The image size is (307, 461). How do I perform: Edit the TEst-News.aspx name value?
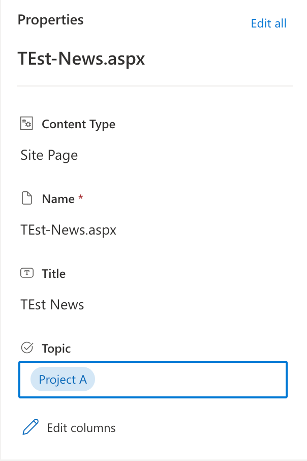tap(69, 230)
